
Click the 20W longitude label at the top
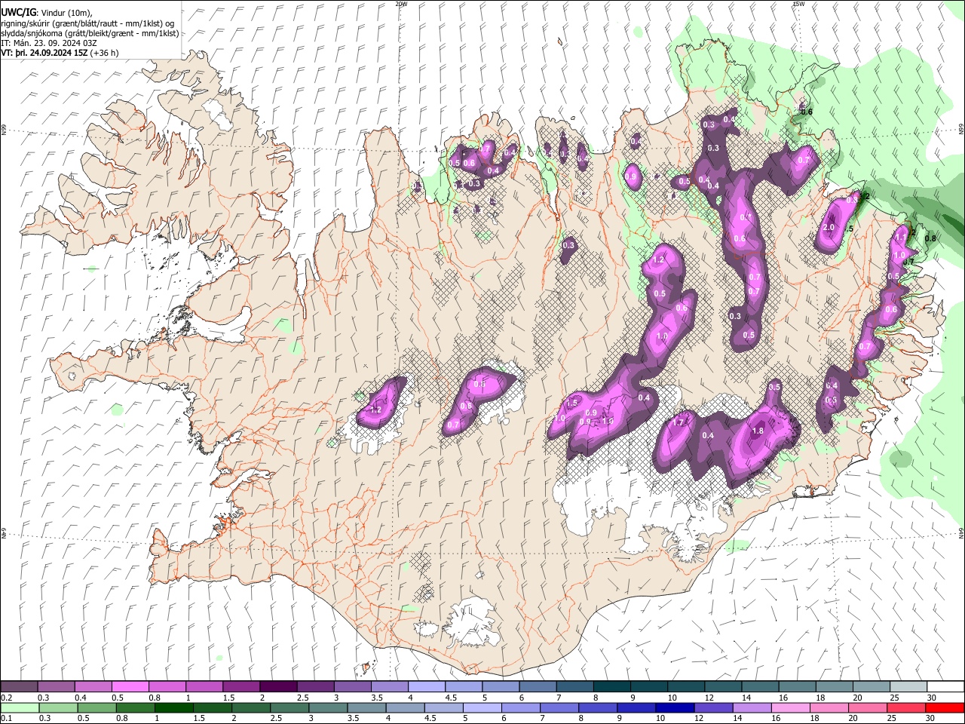pos(401,4)
